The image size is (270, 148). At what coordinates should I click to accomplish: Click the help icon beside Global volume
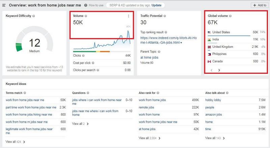[231, 16]
